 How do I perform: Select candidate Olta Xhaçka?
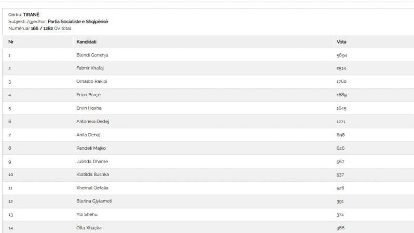coord(89,228)
